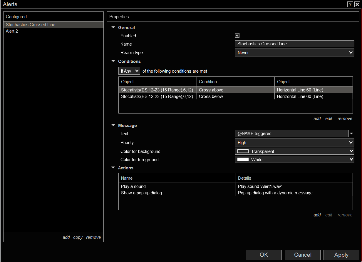Screen dimensions: 362x262
Task: Select the Cross above condition row
Action: pyautogui.click(x=236, y=90)
